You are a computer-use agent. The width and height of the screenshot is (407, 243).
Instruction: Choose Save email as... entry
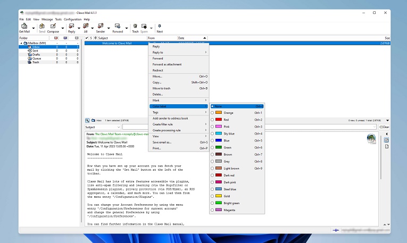click(x=179, y=143)
